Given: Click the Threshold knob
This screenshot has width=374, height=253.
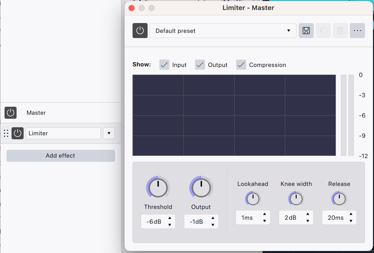Looking at the screenshot, I should click(x=158, y=188).
